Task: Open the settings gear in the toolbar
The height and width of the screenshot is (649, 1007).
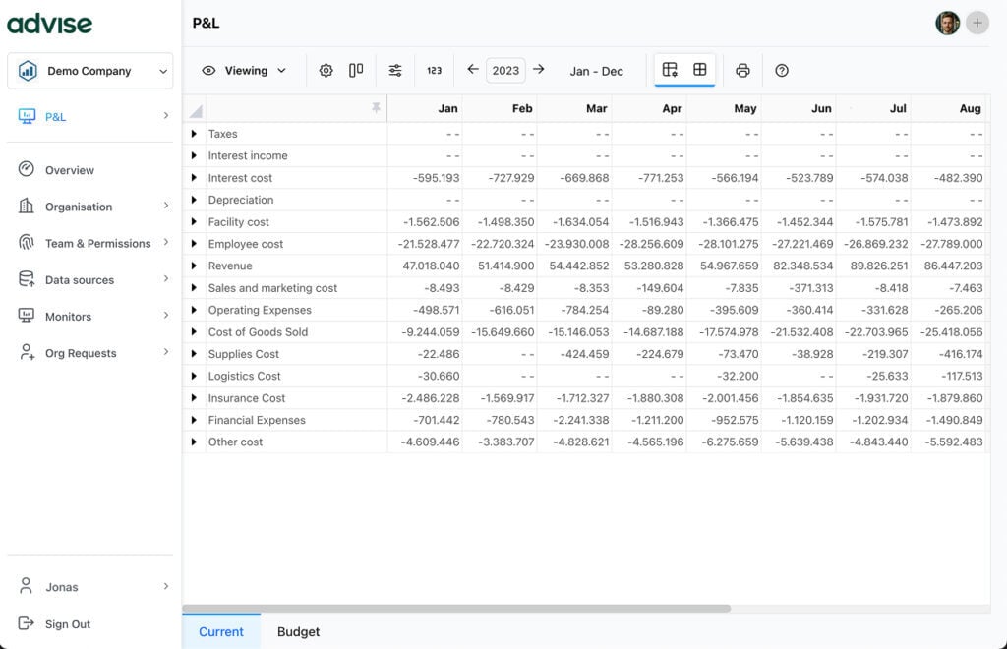Action: (326, 71)
